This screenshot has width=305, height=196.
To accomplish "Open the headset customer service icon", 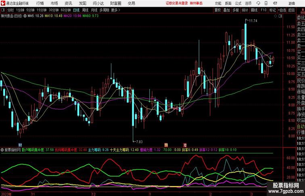I will coord(258,3).
